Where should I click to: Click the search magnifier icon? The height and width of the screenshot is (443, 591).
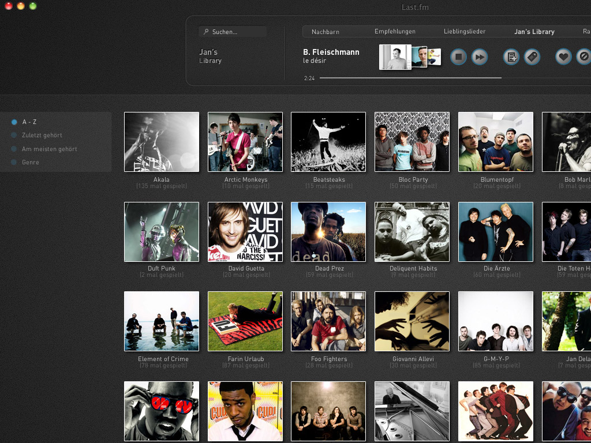[x=206, y=32]
